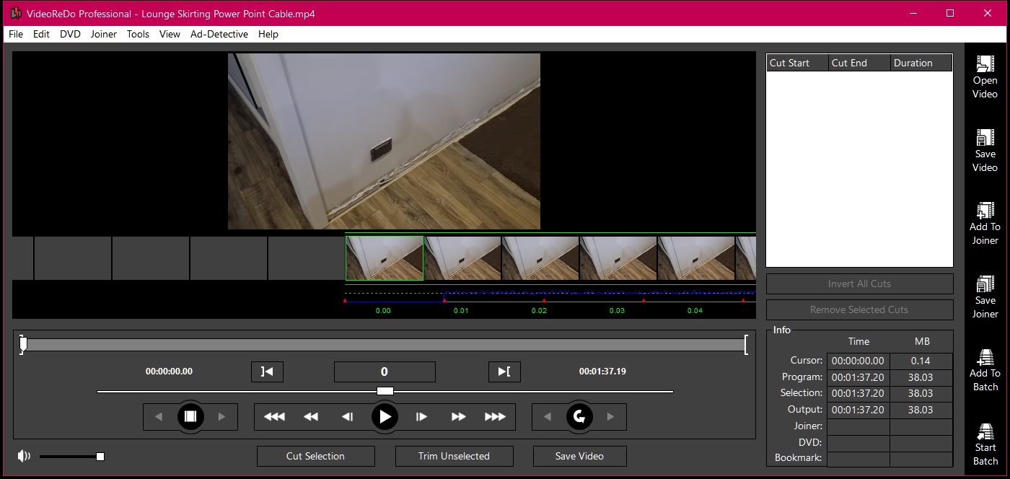Click the Invert All Cuts button
The width and height of the screenshot is (1010, 479).
859,284
